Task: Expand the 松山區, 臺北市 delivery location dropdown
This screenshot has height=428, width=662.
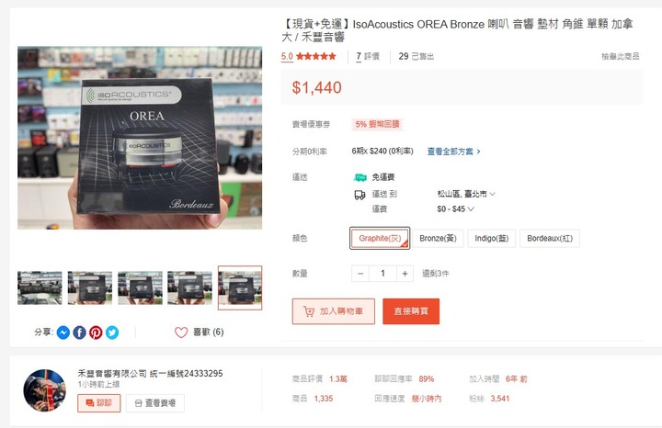Action: coord(466,194)
